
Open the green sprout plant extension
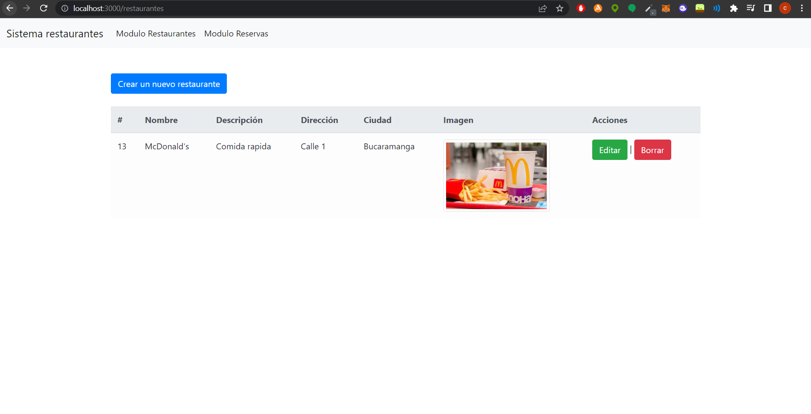coord(700,8)
